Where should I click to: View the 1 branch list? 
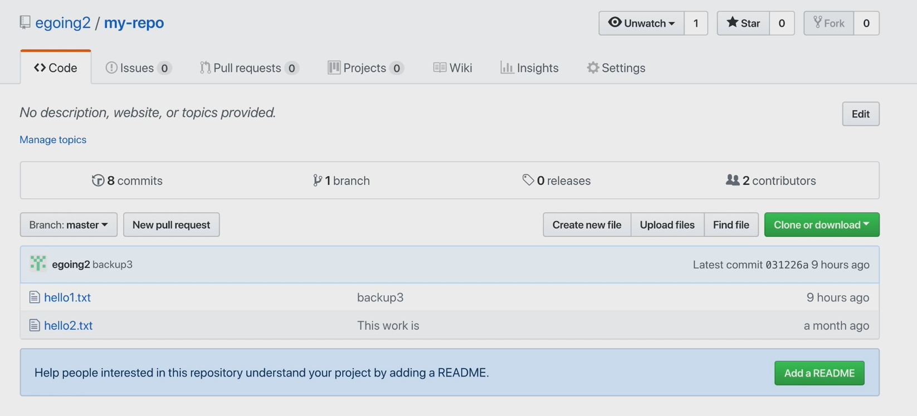coord(341,180)
